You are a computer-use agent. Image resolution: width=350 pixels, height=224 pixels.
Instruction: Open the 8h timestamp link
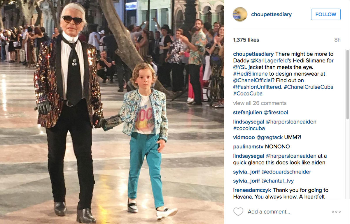337,40
